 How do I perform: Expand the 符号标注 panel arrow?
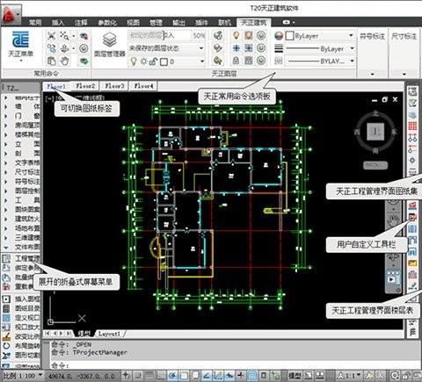point(373,74)
